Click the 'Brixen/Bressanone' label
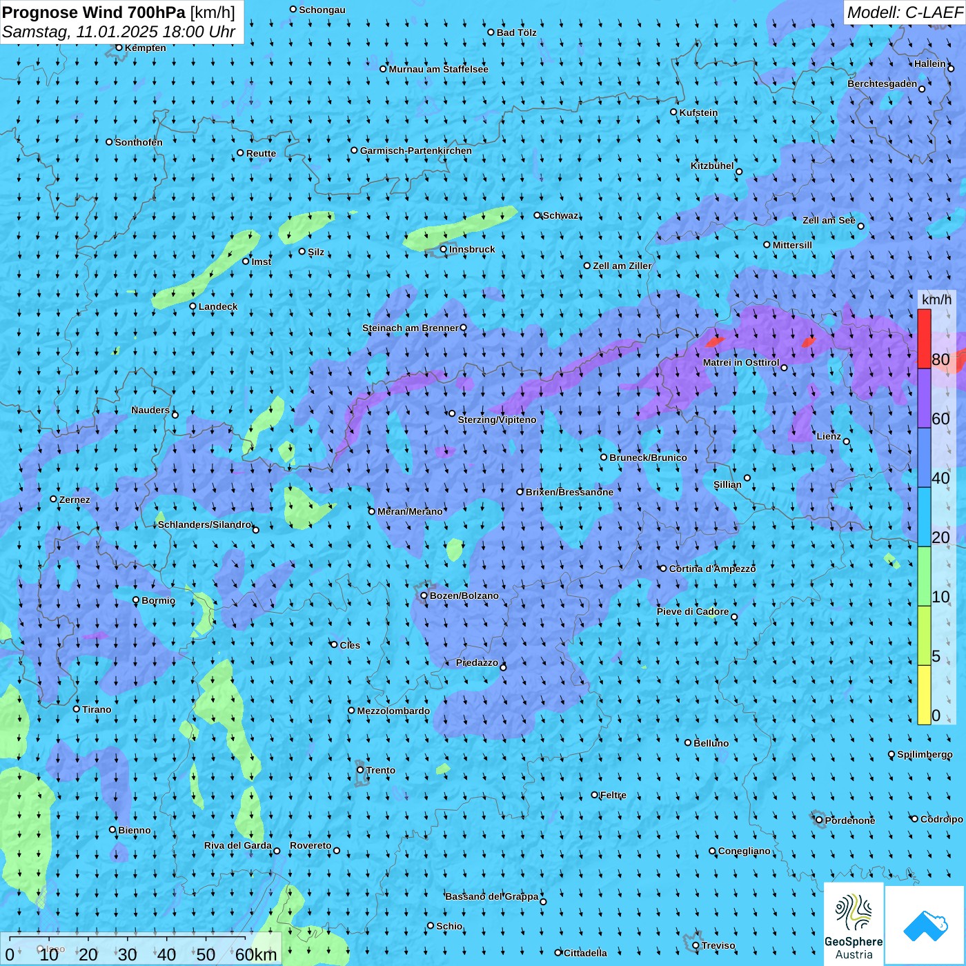Image resolution: width=966 pixels, height=966 pixels. [x=569, y=492]
